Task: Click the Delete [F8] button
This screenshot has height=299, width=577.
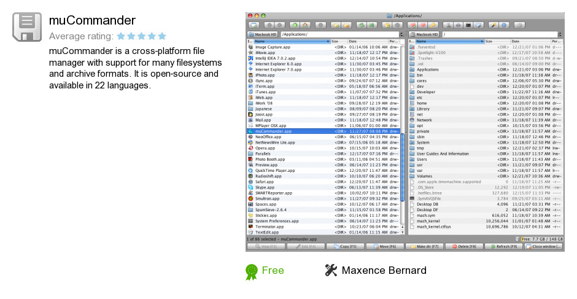Action: click(464, 246)
